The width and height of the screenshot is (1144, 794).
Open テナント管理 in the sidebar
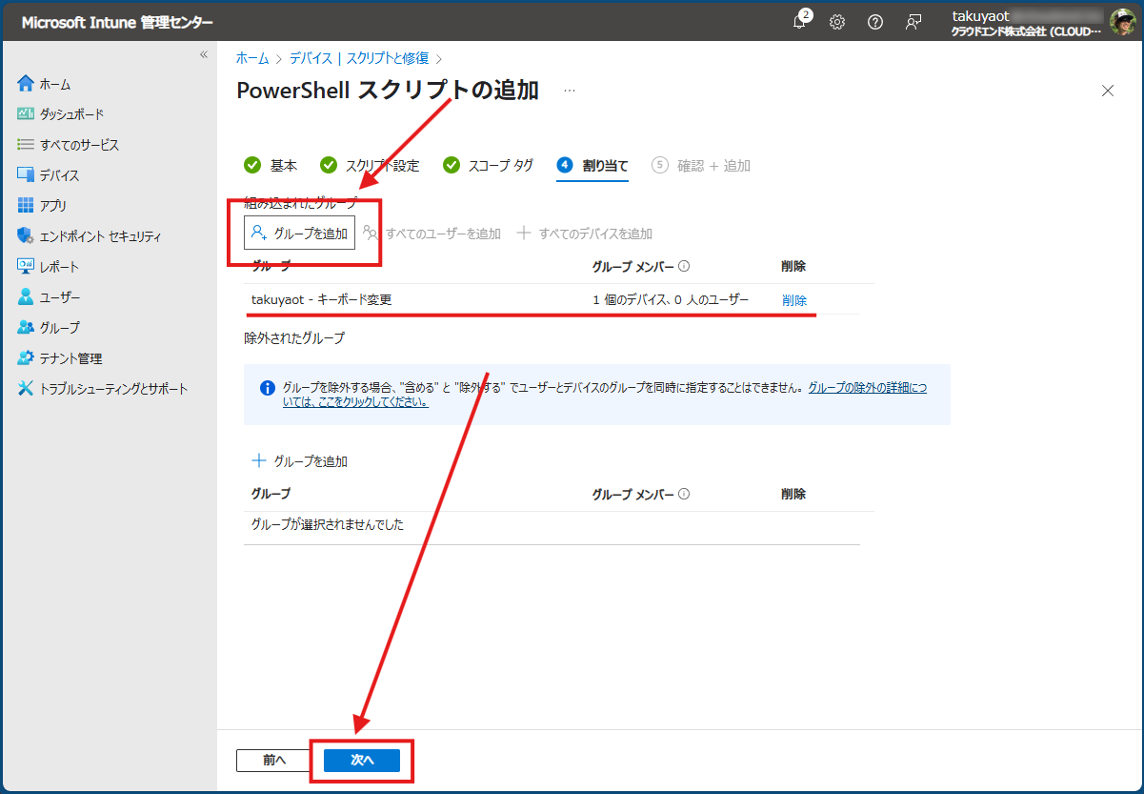(x=70, y=358)
